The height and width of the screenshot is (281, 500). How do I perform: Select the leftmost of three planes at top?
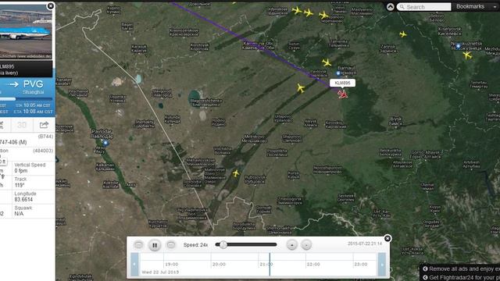tap(297, 10)
